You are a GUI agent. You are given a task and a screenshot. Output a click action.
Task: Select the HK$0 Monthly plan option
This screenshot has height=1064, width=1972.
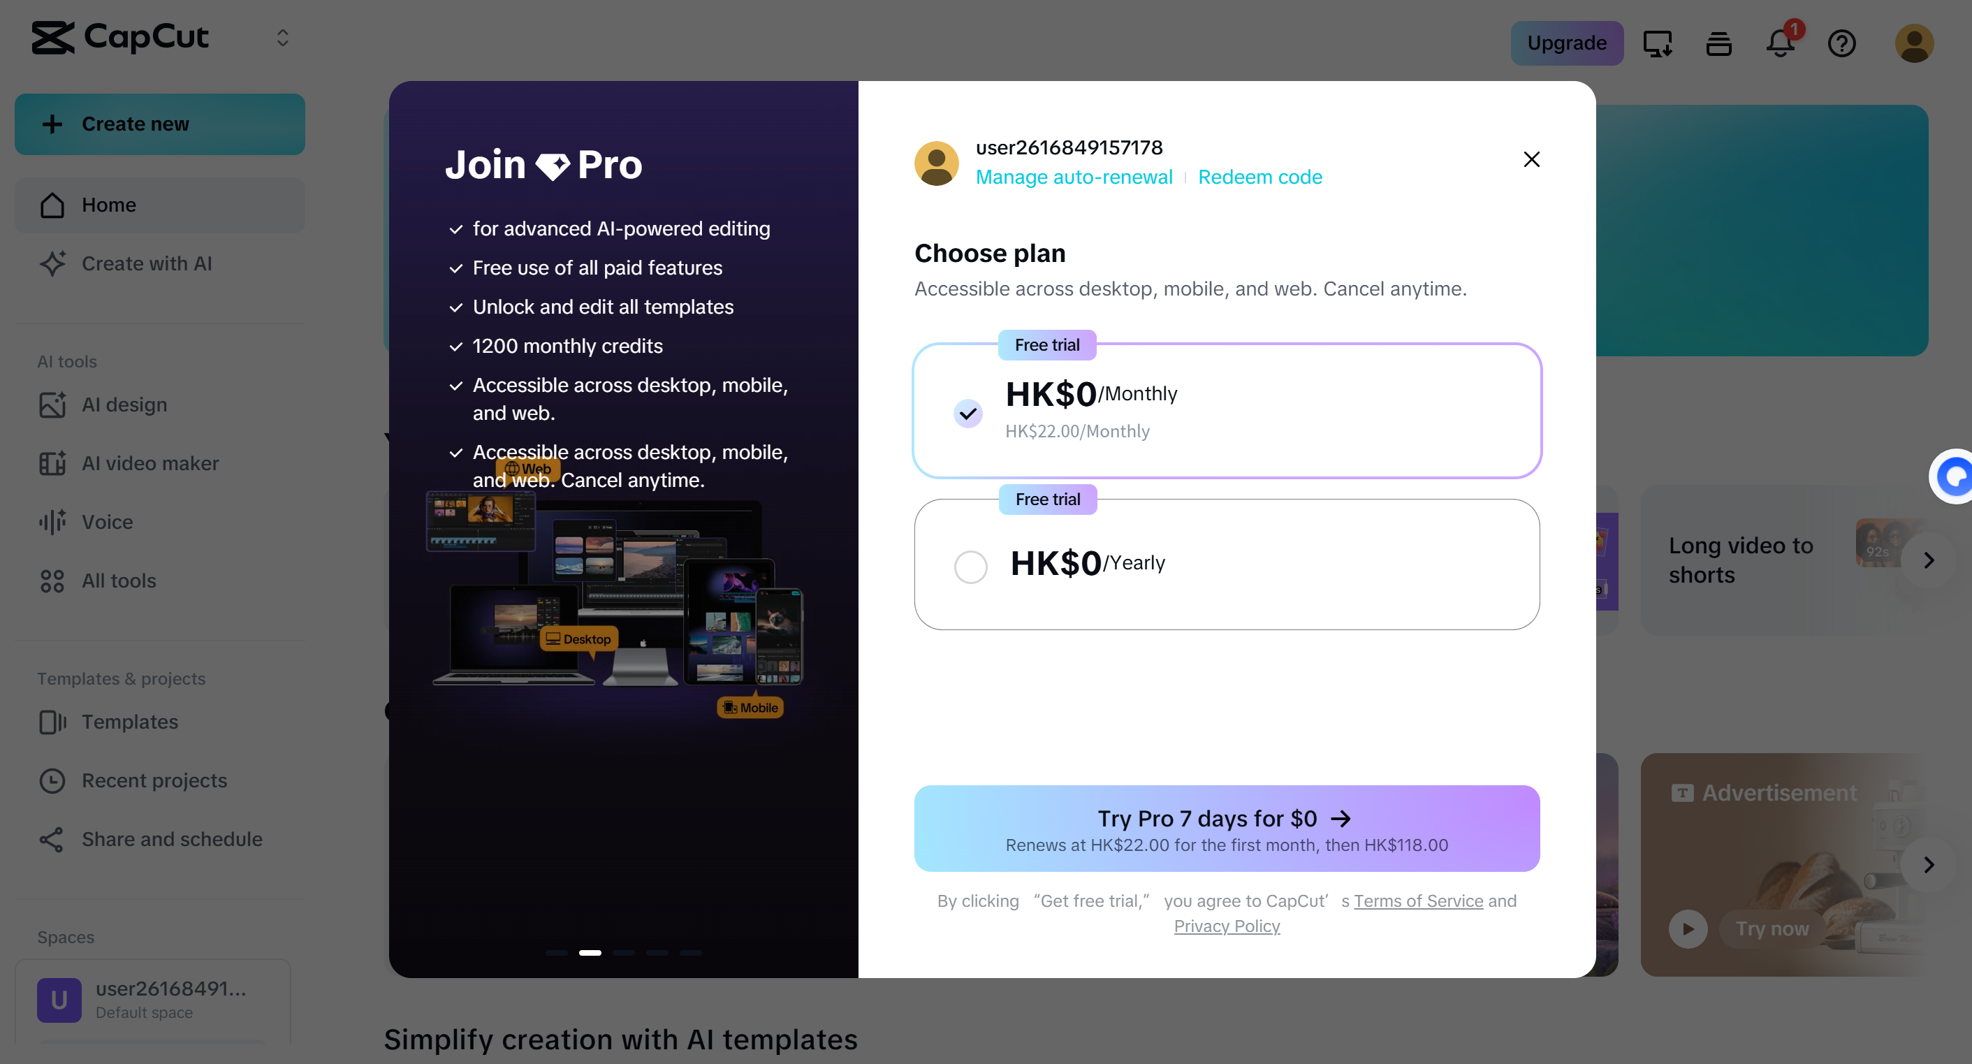968,414
